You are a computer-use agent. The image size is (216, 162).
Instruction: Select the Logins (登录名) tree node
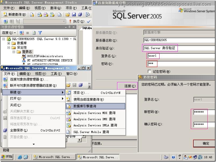[x=27, y=52]
